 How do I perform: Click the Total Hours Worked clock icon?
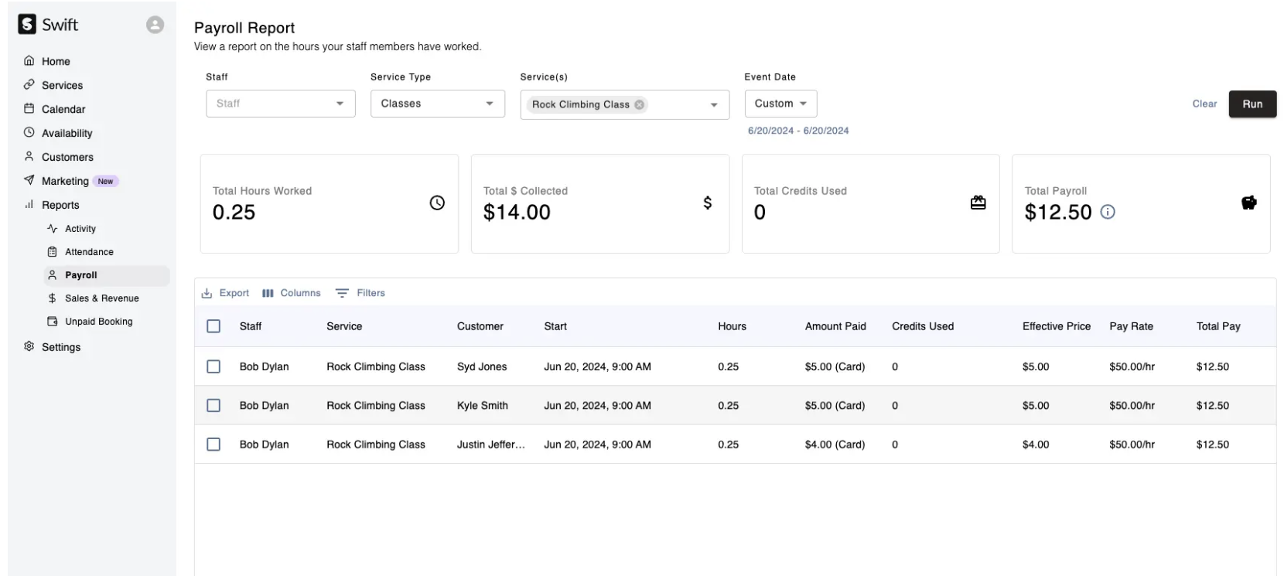pos(437,203)
